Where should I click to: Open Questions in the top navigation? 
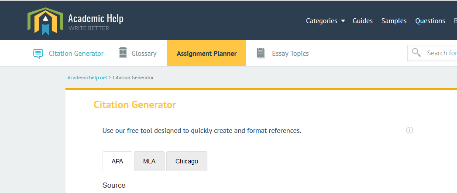(430, 21)
